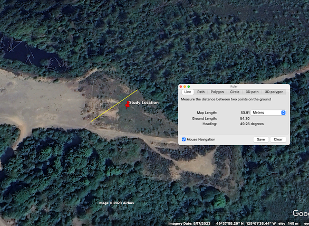Close the Ruler window with red button

(x=181, y=87)
